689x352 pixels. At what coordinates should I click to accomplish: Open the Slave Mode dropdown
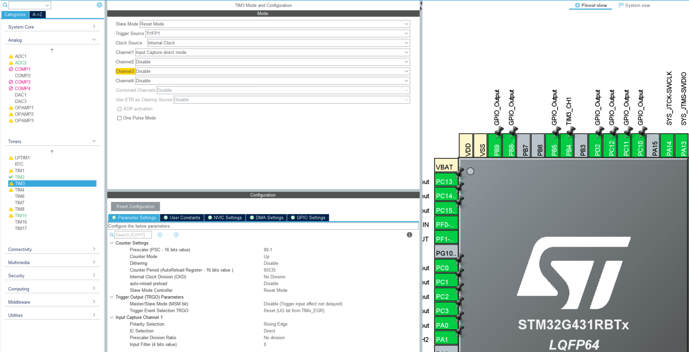275,24
